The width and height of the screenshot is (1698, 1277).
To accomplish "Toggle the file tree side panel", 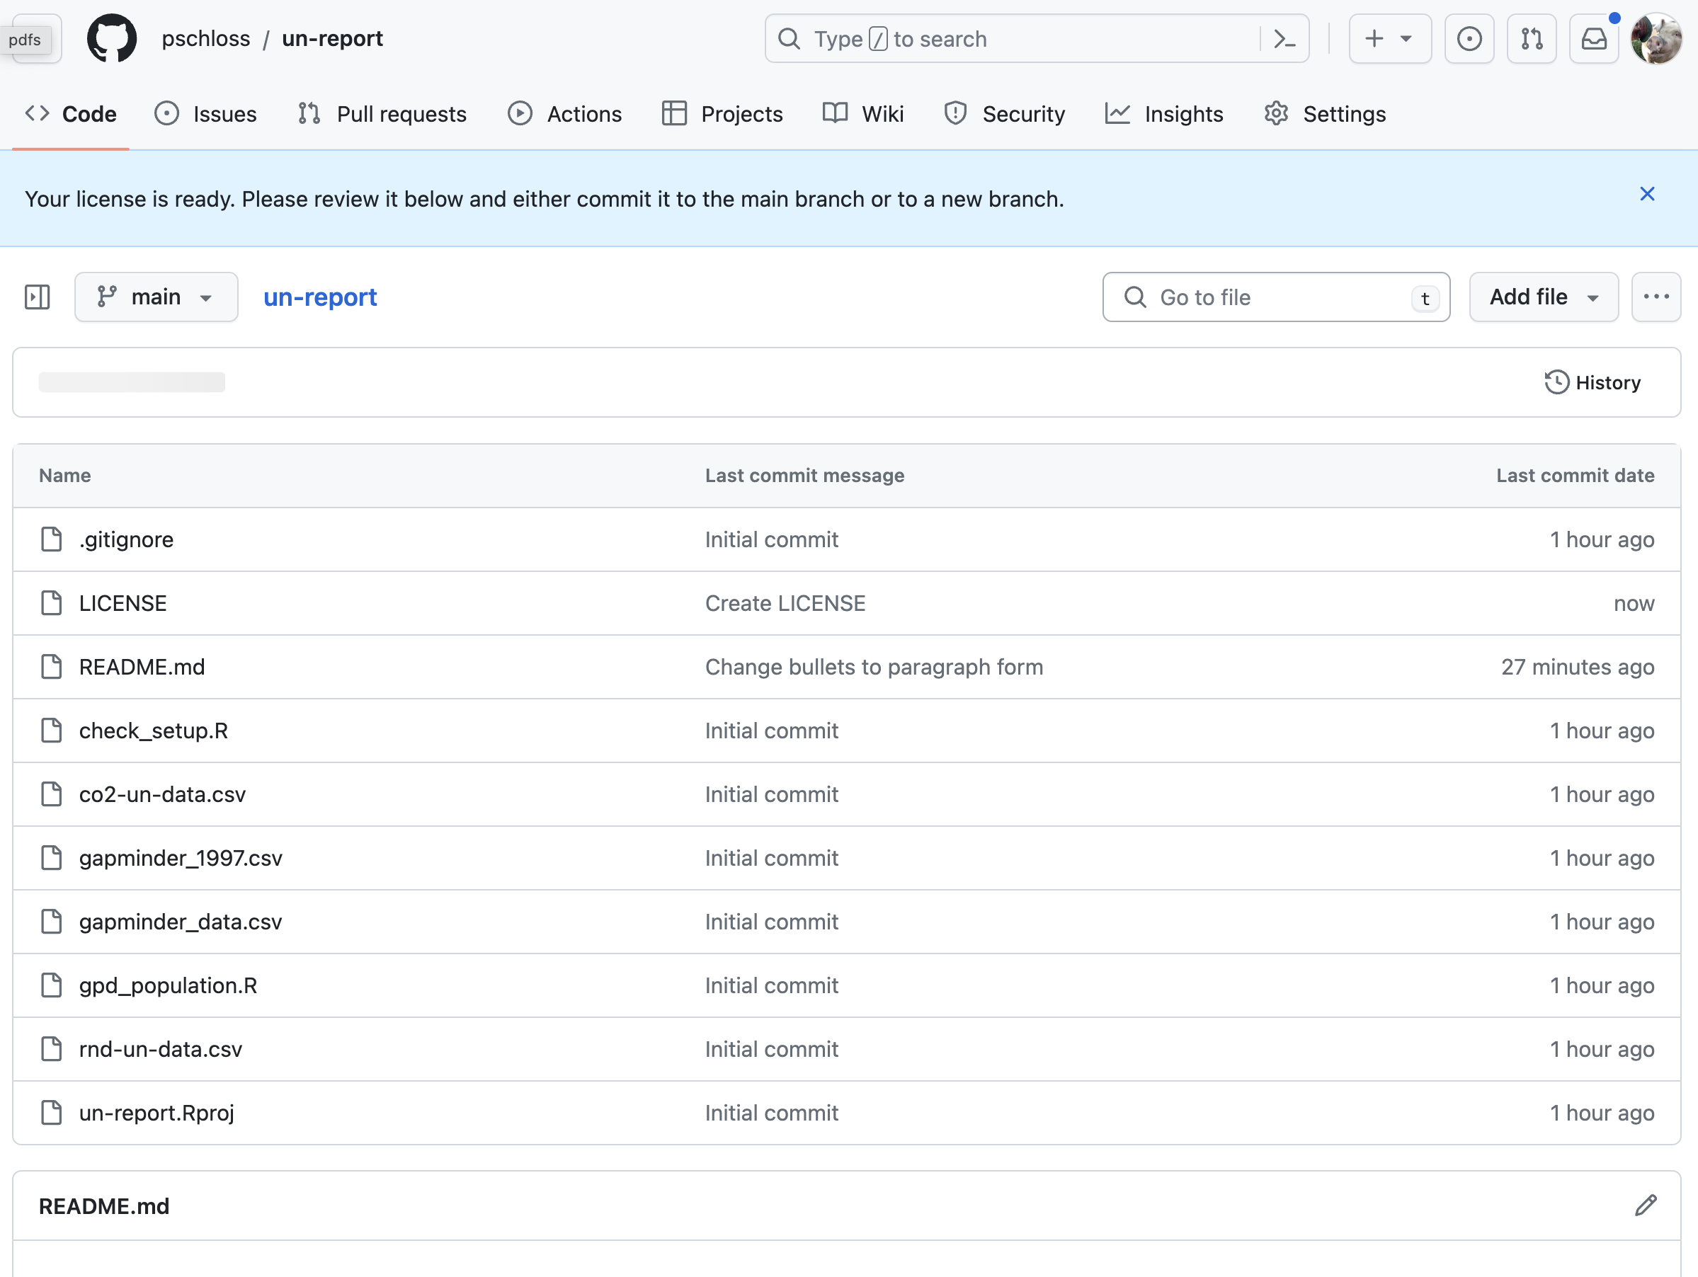I will click(x=37, y=297).
